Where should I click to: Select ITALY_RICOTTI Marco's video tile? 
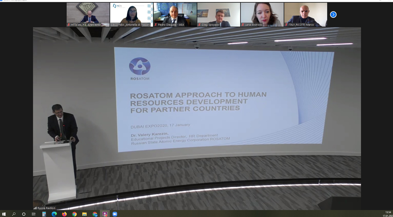coord(305,15)
